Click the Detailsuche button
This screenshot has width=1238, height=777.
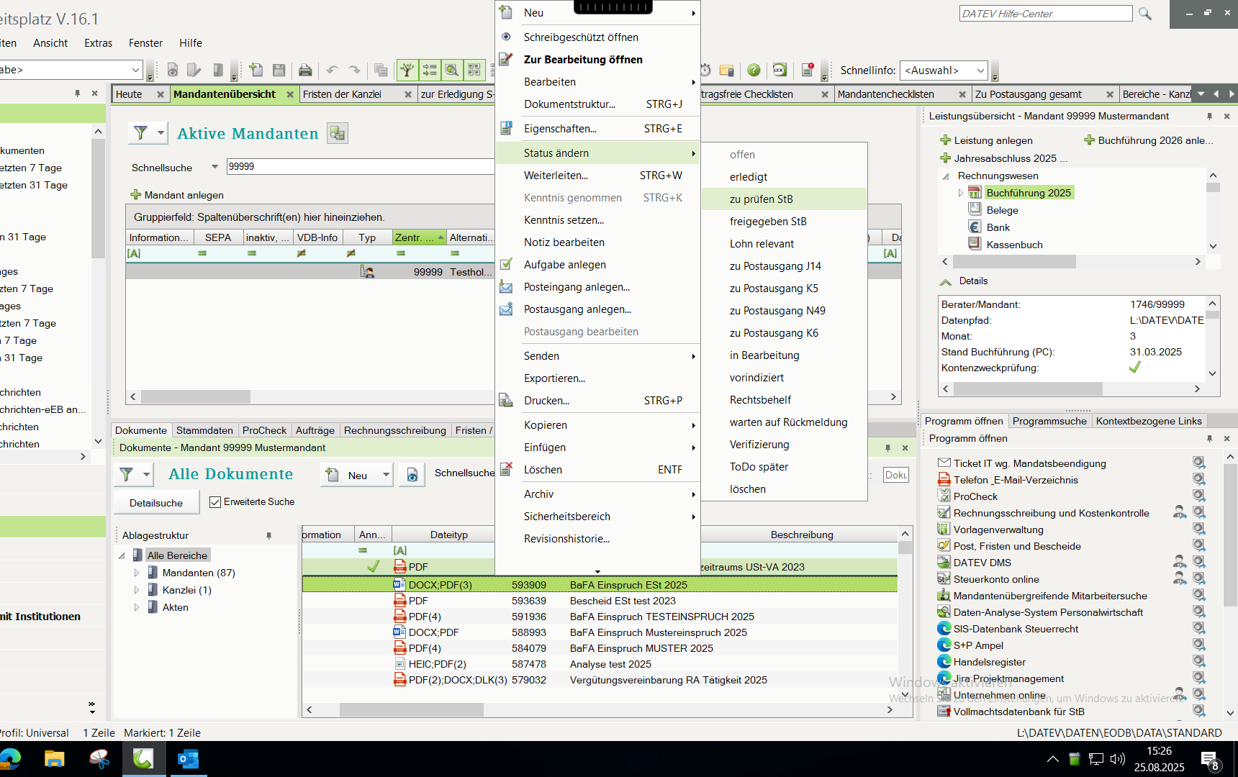pos(156,503)
